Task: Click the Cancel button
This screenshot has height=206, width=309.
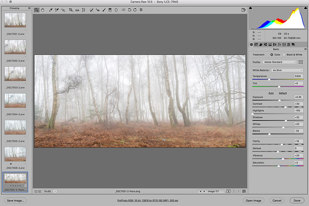Action: point(277,201)
